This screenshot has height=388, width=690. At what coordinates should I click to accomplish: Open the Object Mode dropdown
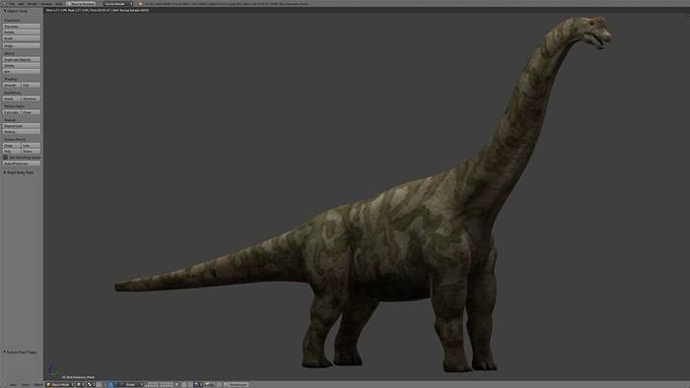click(60, 384)
